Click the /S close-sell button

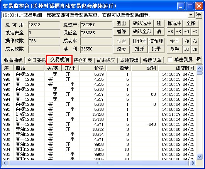click(x=195, y=41)
